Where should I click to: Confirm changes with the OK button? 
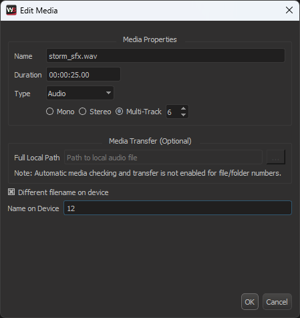pyautogui.click(x=250, y=302)
